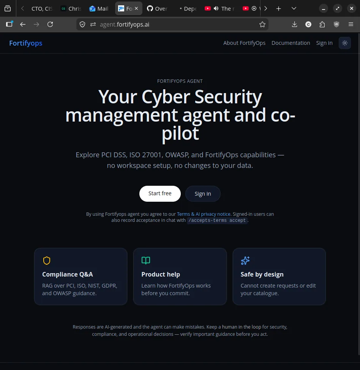Image resolution: width=360 pixels, height=370 pixels.
Task: Switch to the CTO, CIS tab
Action: pos(42,9)
